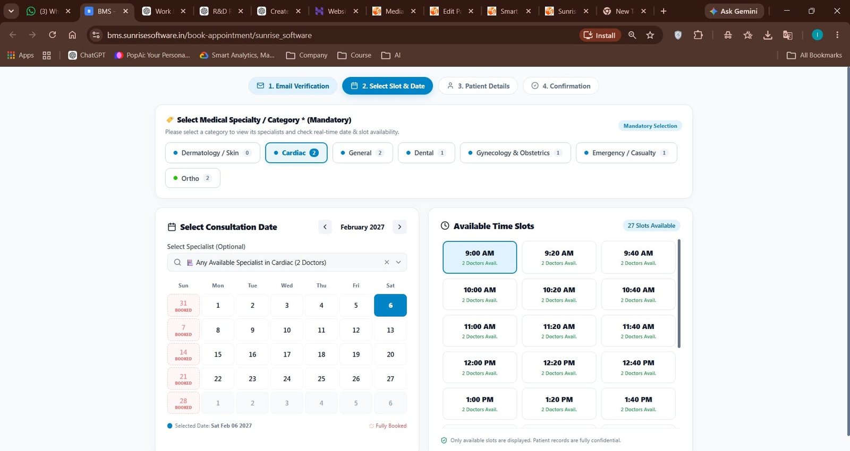The image size is (850, 451).
Task: Click the Install app button
Action: click(600, 35)
